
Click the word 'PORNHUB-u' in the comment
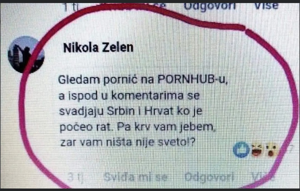(193, 80)
